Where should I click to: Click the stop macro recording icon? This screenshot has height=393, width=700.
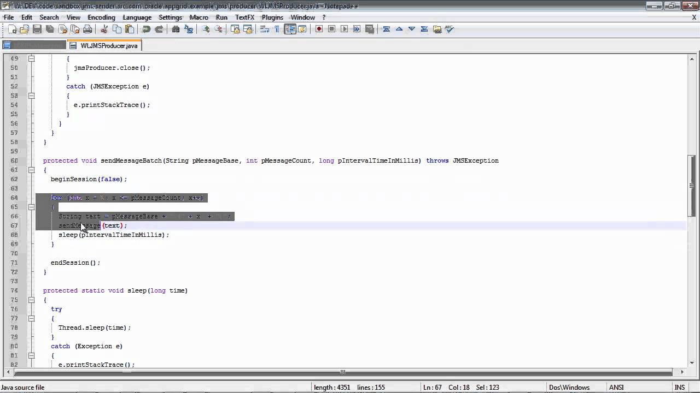coord(331,29)
